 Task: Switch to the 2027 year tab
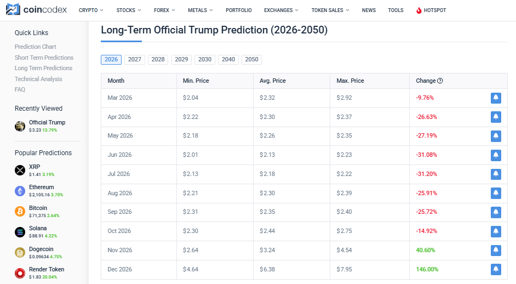click(135, 60)
